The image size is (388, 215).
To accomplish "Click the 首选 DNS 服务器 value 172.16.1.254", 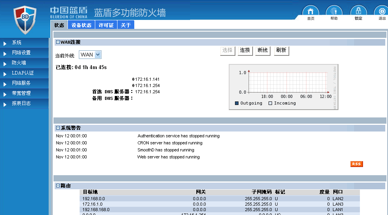I will click(148, 92).
